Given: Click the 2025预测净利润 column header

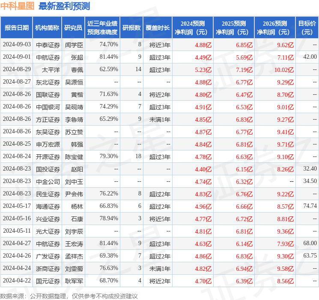Looking at the screenshot, I should tap(234, 28).
